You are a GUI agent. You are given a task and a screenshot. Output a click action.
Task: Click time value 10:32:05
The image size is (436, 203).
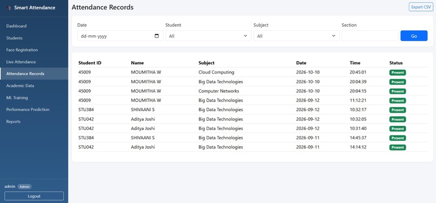pyautogui.click(x=358, y=119)
